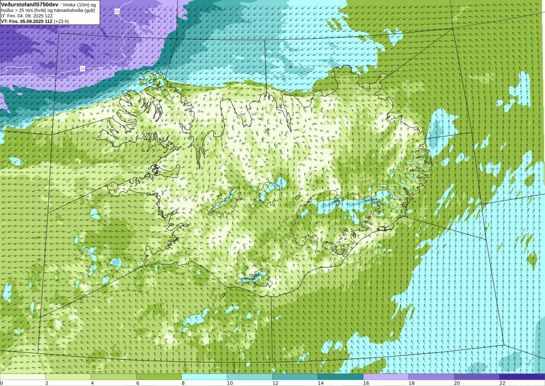Viewport: 545px width, 386px height.
Task: Click the "12" scale label
Action: point(275,383)
